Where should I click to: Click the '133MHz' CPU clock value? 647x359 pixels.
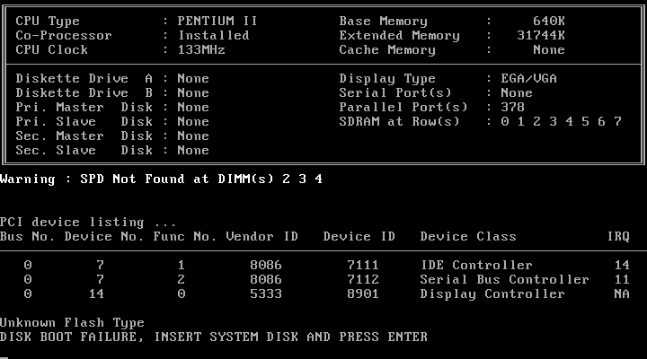tap(201, 50)
